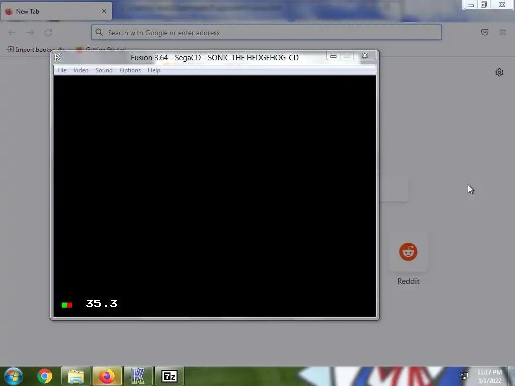Open the Firefox hamburger menu
This screenshot has width=515, height=386.
tap(503, 32)
